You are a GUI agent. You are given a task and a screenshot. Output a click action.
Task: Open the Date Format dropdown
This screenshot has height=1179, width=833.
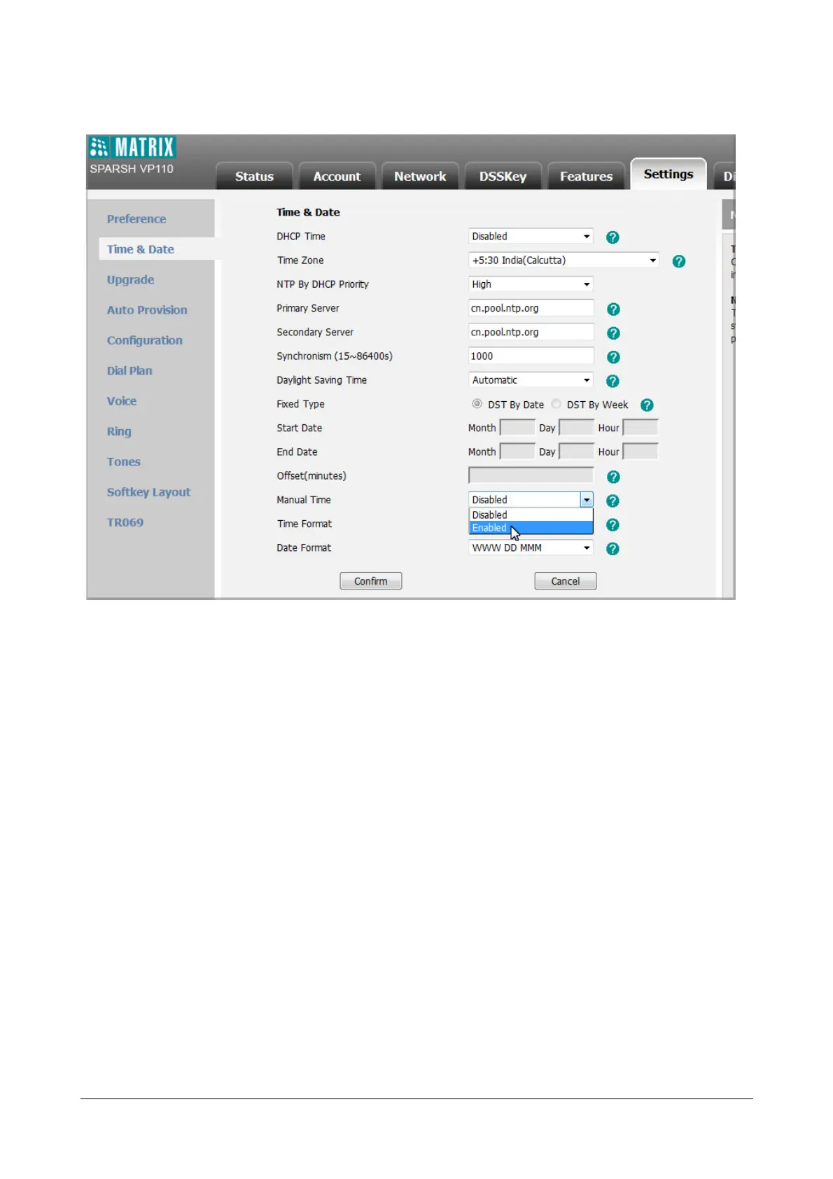pos(531,547)
